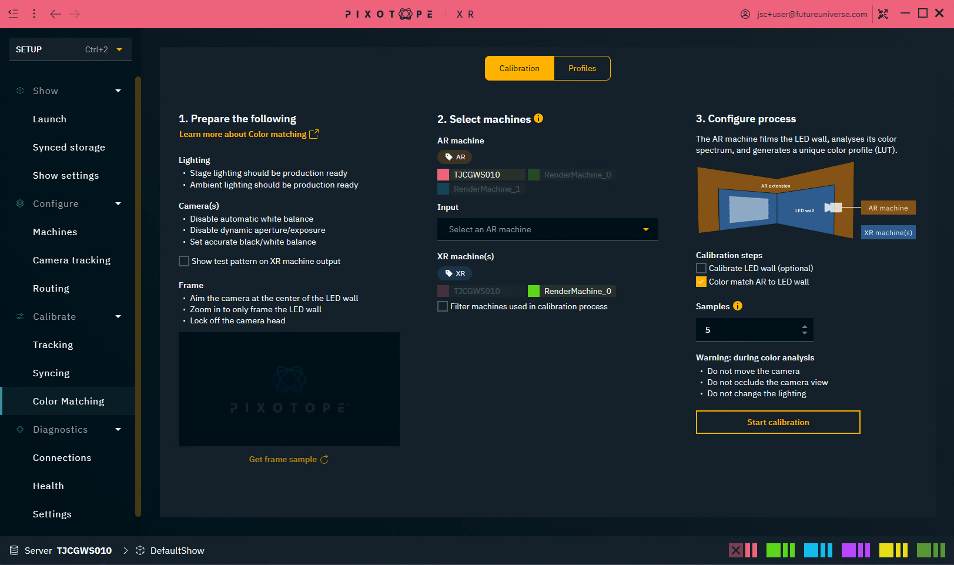The image size is (954, 565).
Task: Select RenderMachine_0 under AR machine
Action: (572, 175)
